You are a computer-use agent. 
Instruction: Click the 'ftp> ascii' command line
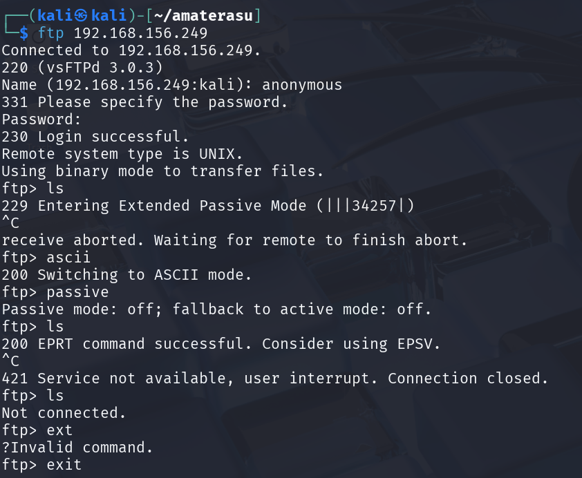tap(46, 258)
